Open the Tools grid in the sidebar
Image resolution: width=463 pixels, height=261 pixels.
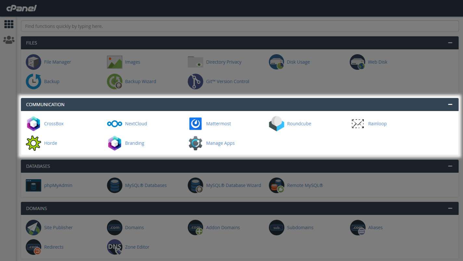click(x=8, y=24)
